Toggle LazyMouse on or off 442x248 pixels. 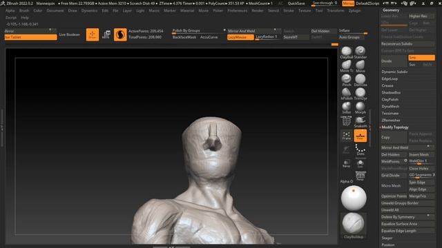[x=240, y=37]
